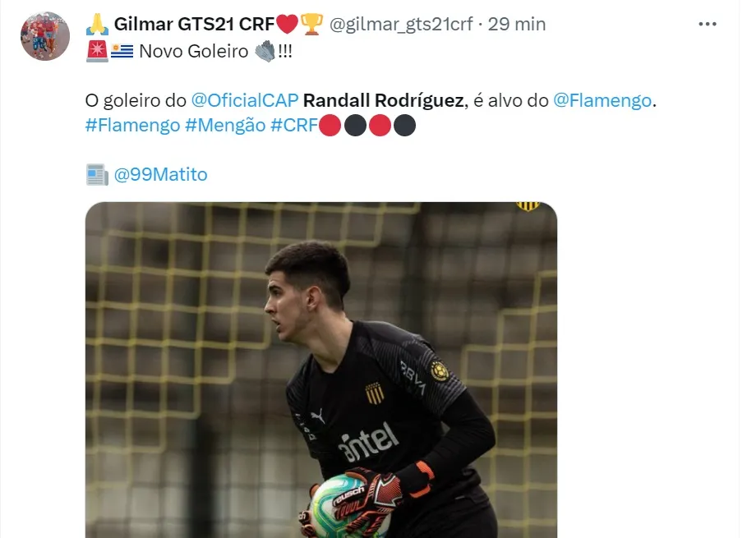Click the #CRF hashtag
Screen dimensions: 747x538
coord(294,125)
